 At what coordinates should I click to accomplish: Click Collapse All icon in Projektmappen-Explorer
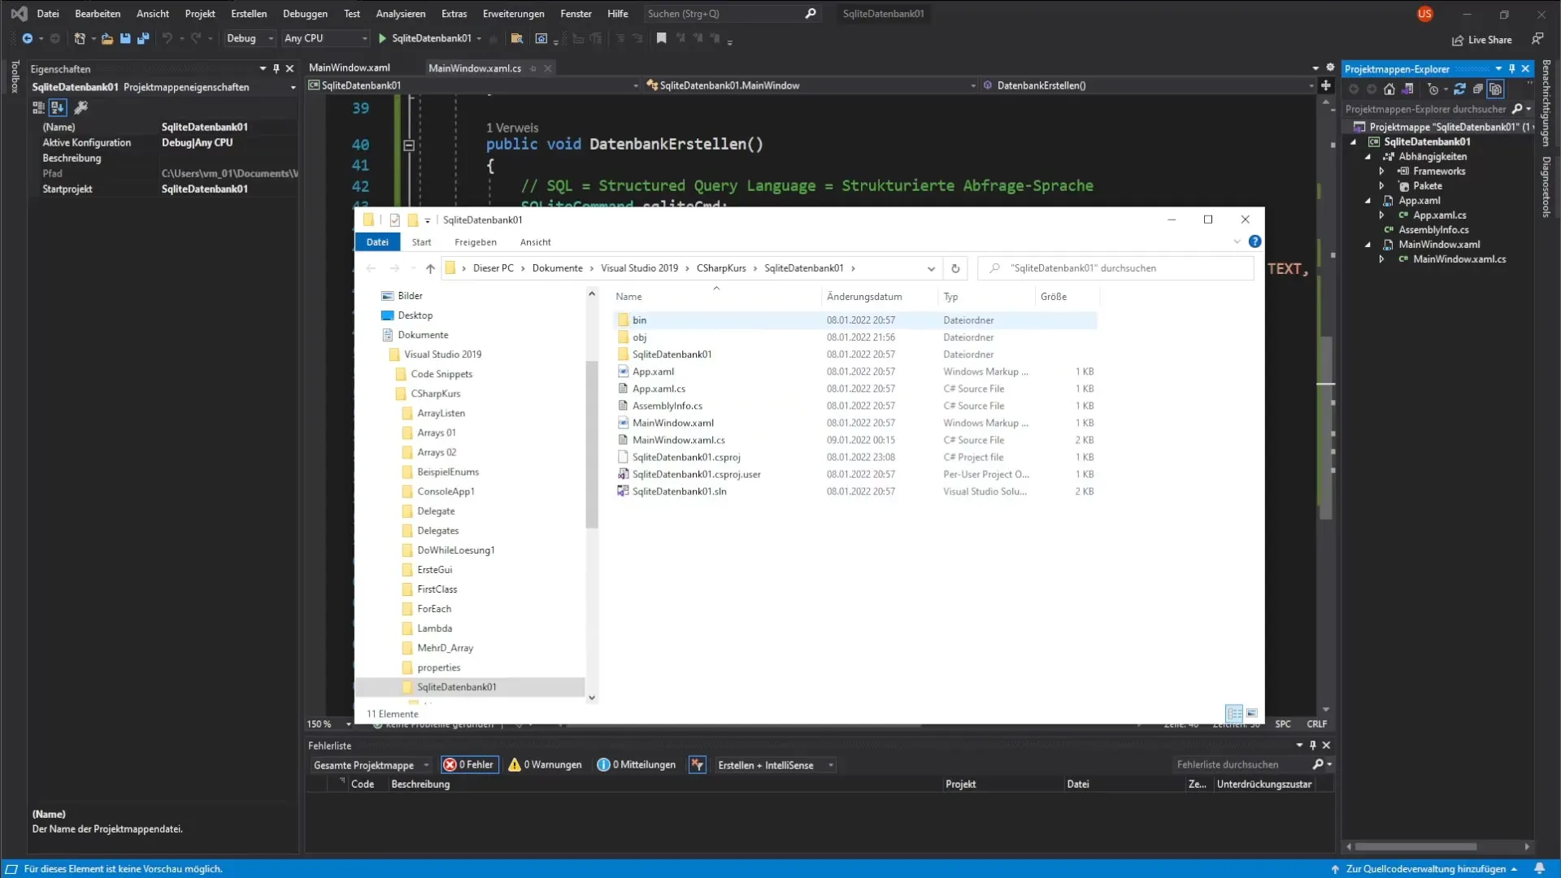1478,89
